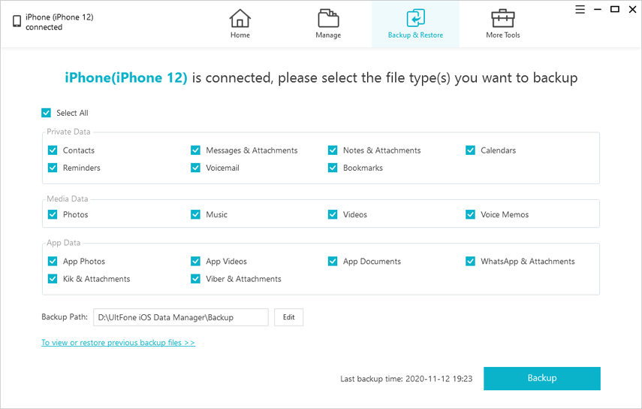The width and height of the screenshot is (642, 409).
Task: Toggle the Contacts checkbox
Action: click(x=53, y=150)
